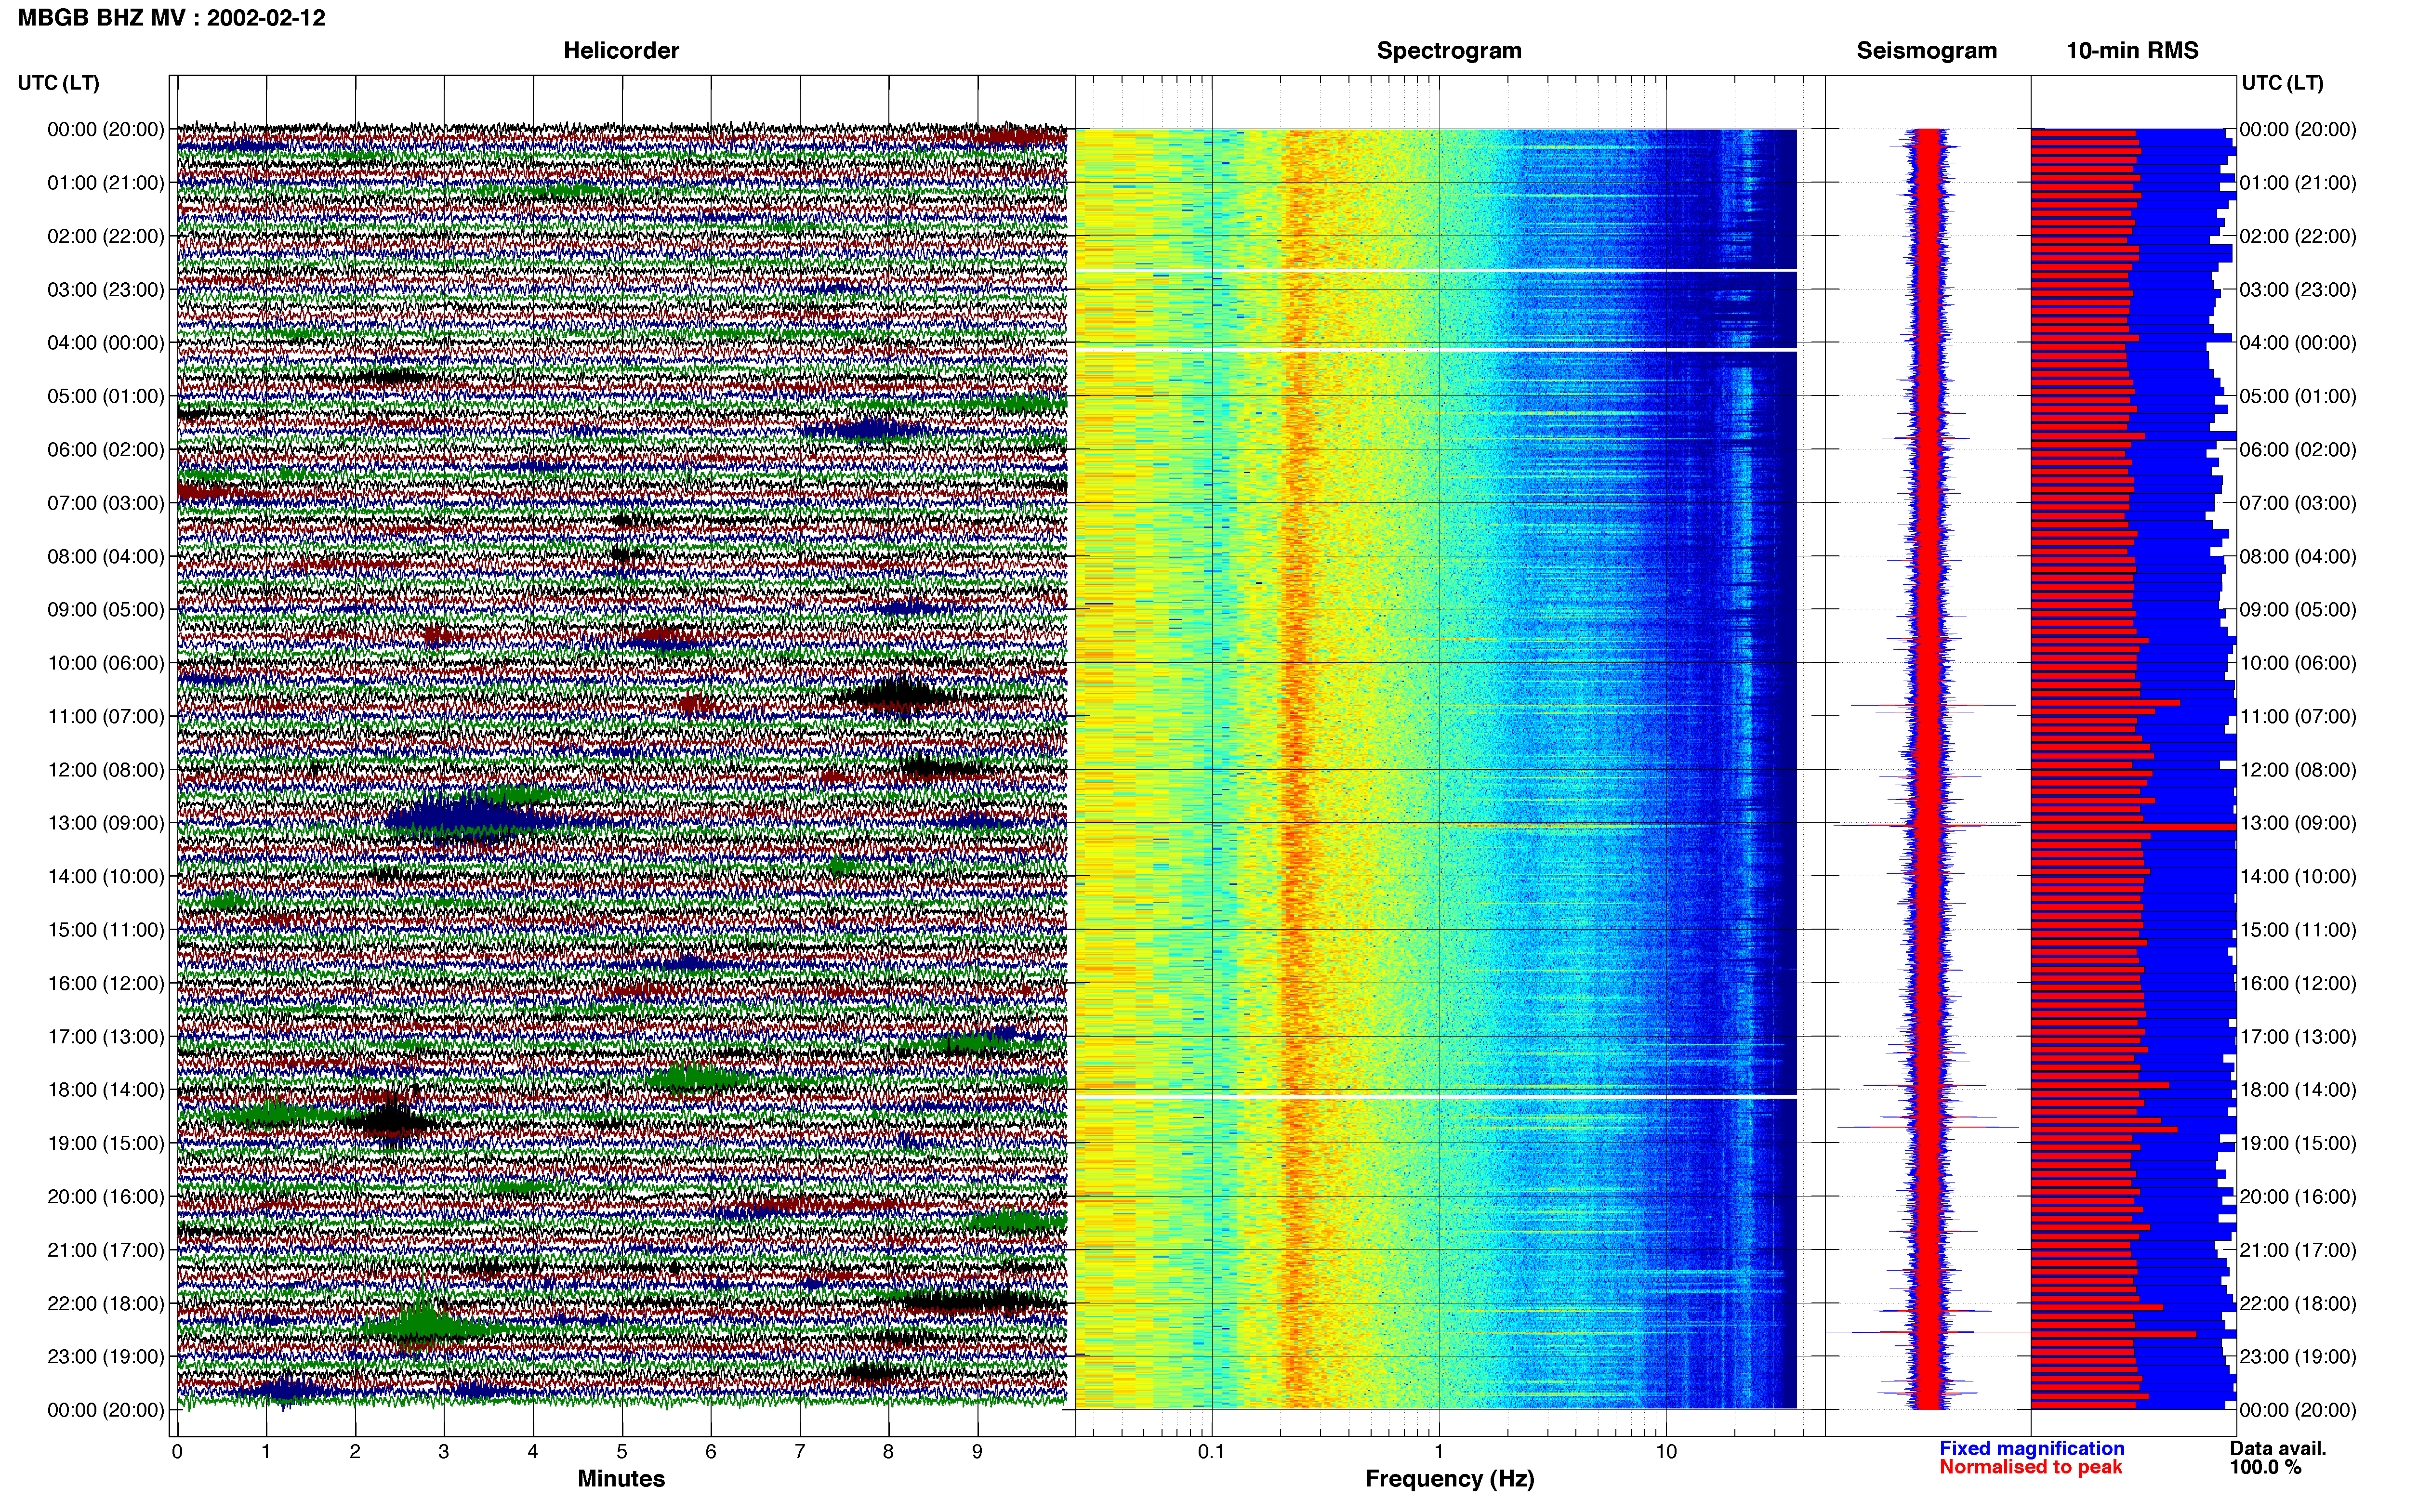Click the Seismogram panel heading
This screenshot has width=2418, height=1512.
pos(1926,51)
